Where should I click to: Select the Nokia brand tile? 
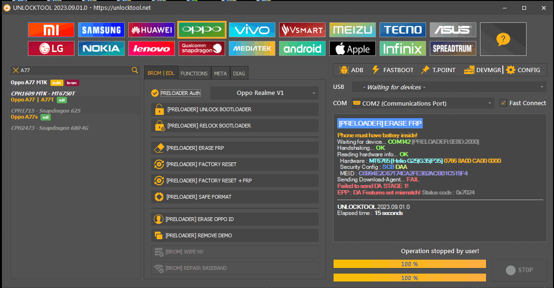pos(101,48)
